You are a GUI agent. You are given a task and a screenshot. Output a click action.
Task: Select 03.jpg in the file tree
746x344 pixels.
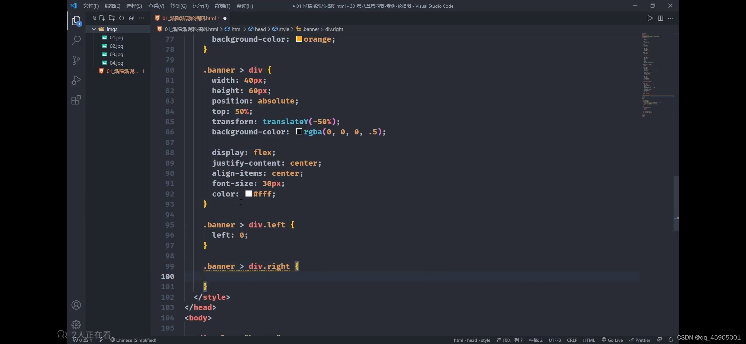coord(116,54)
